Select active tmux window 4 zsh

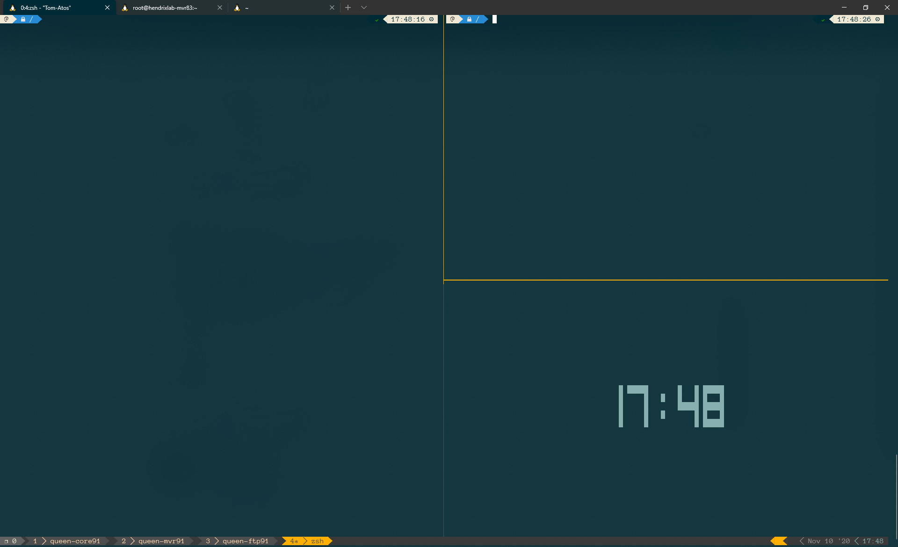pyautogui.click(x=307, y=541)
